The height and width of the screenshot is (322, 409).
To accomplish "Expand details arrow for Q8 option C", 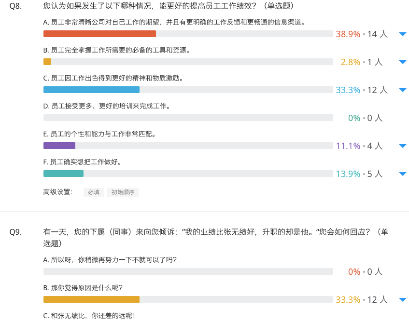I will tap(403, 90).
